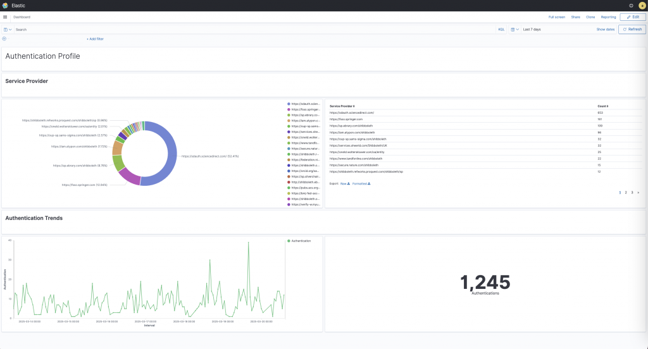
Task: Toggle the KQL query language switch
Action: click(x=501, y=29)
